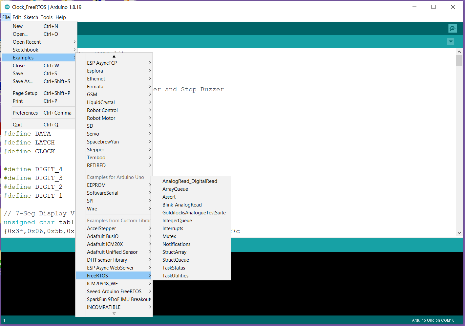Select Examples menu entry
The image size is (465, 326).
click(39, 58)
